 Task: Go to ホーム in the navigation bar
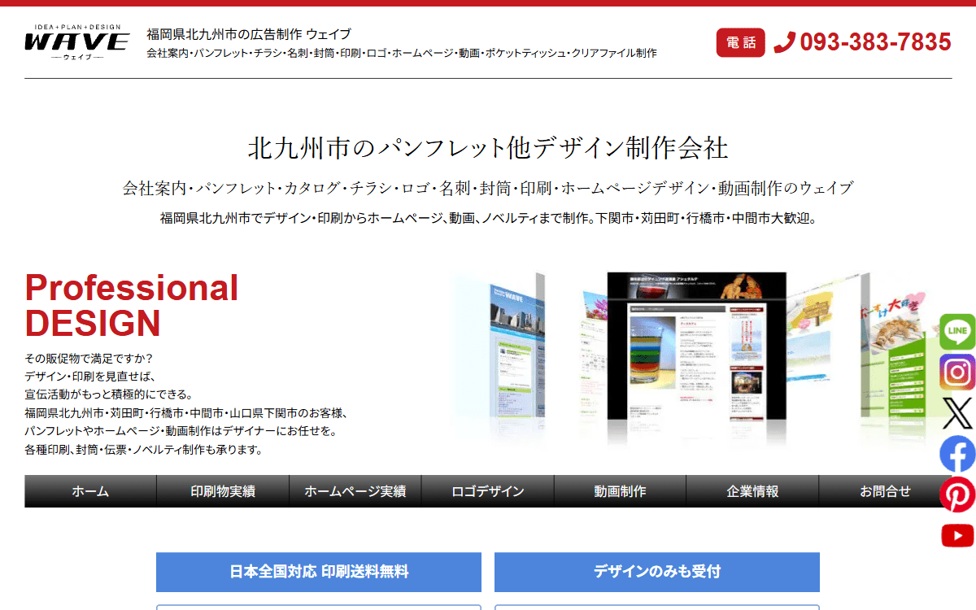tap(90, 491)
